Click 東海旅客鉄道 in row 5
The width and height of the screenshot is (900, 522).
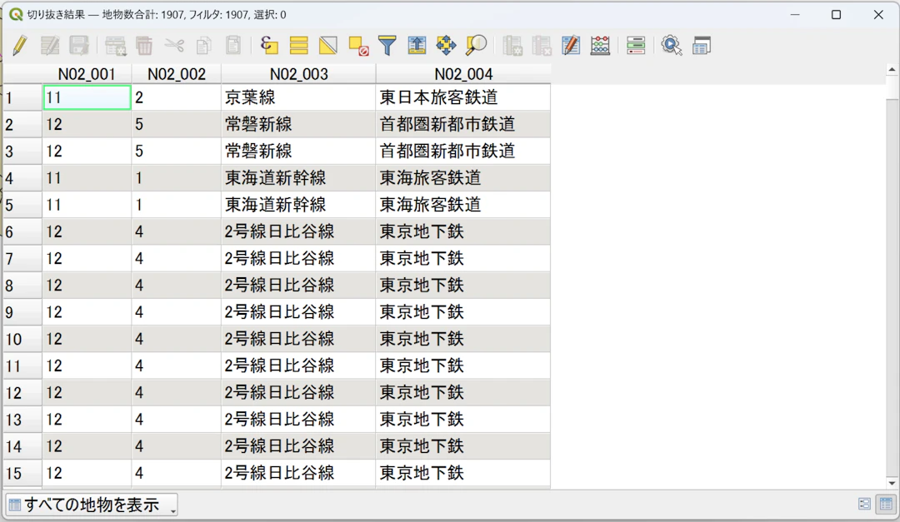(463, 205)
